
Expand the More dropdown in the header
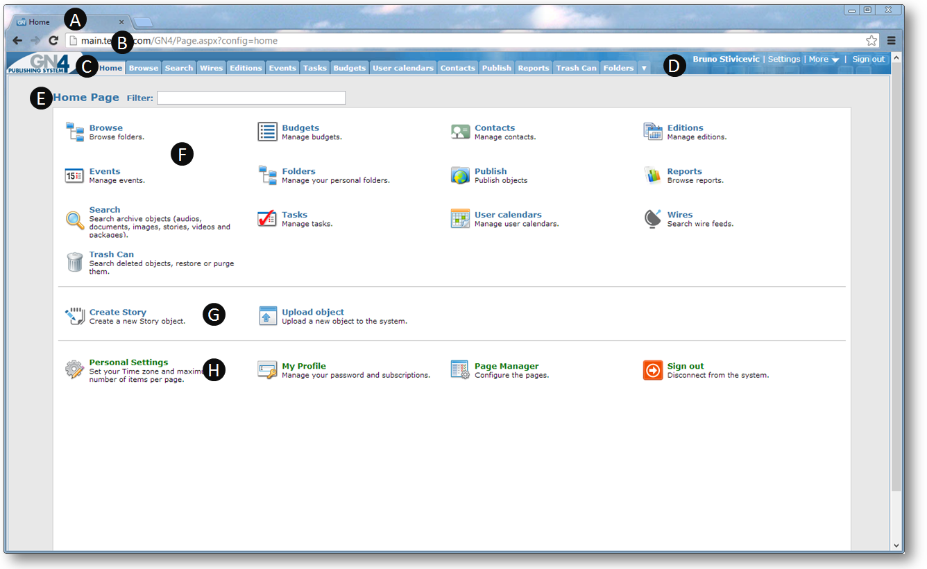pyautogui.click(x=824, y=60)
